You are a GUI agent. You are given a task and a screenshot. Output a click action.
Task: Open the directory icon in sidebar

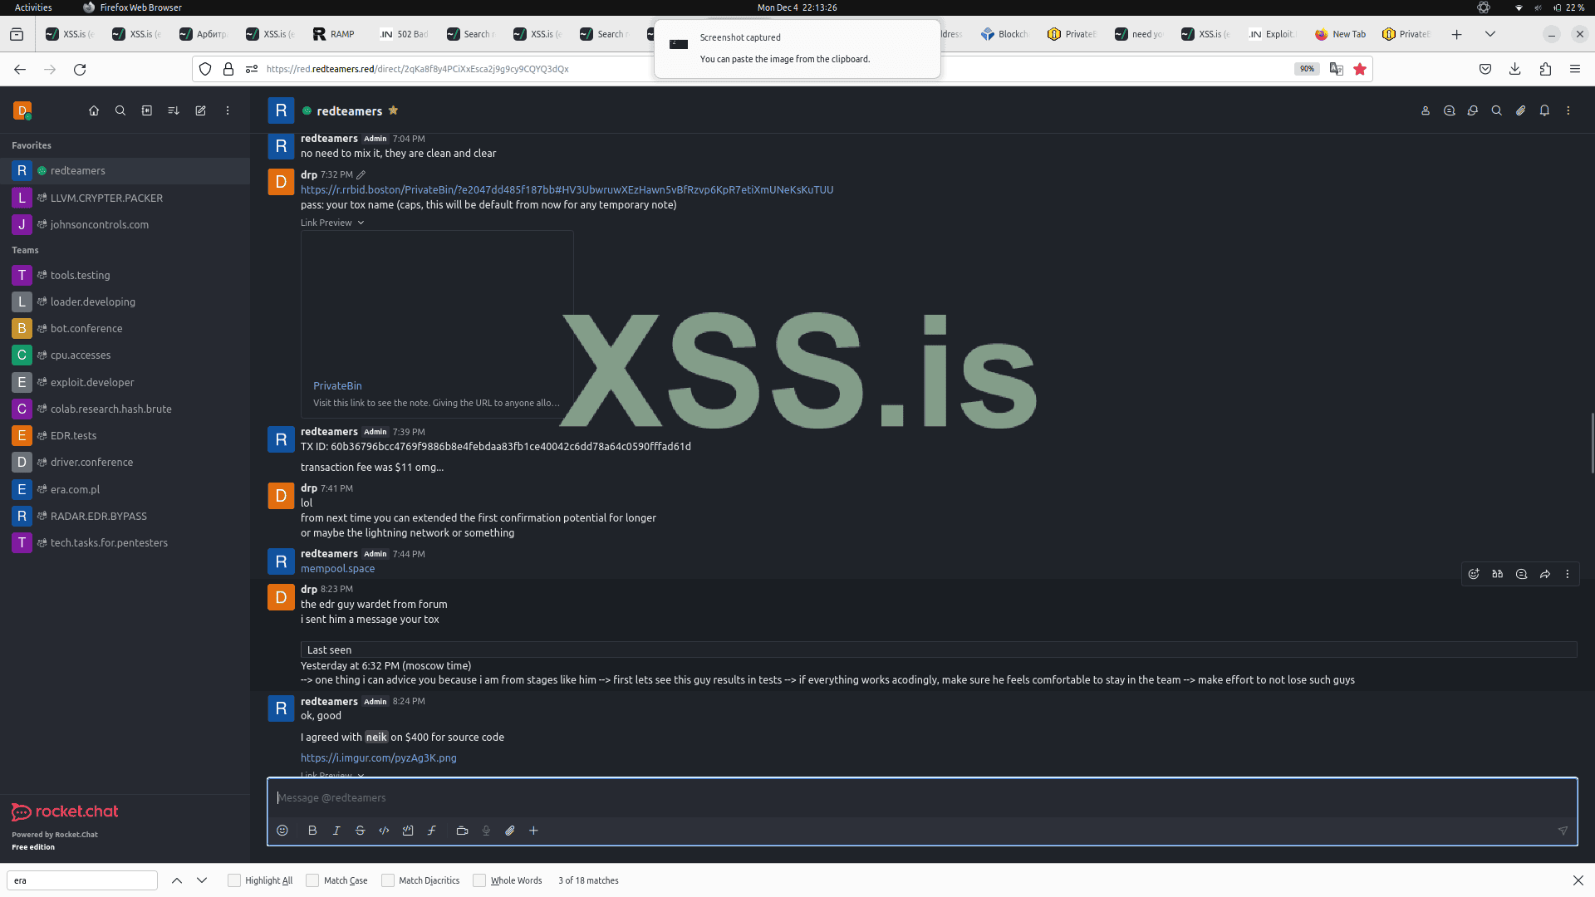pyautogui.click(x=147, y=110)
